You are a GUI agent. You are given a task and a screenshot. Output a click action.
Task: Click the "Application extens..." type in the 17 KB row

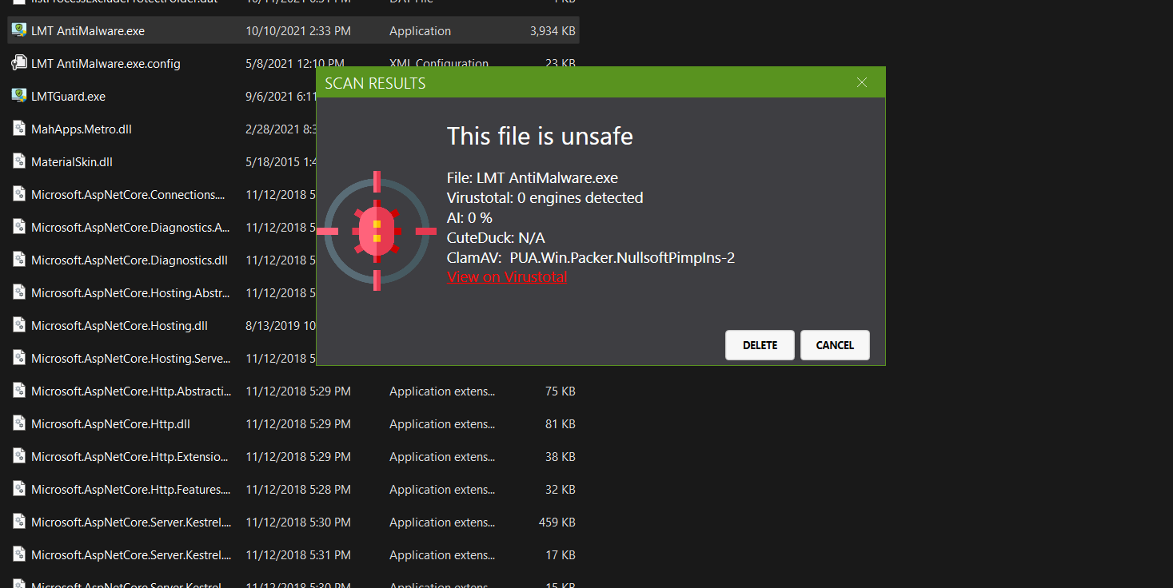click(442, 555)
